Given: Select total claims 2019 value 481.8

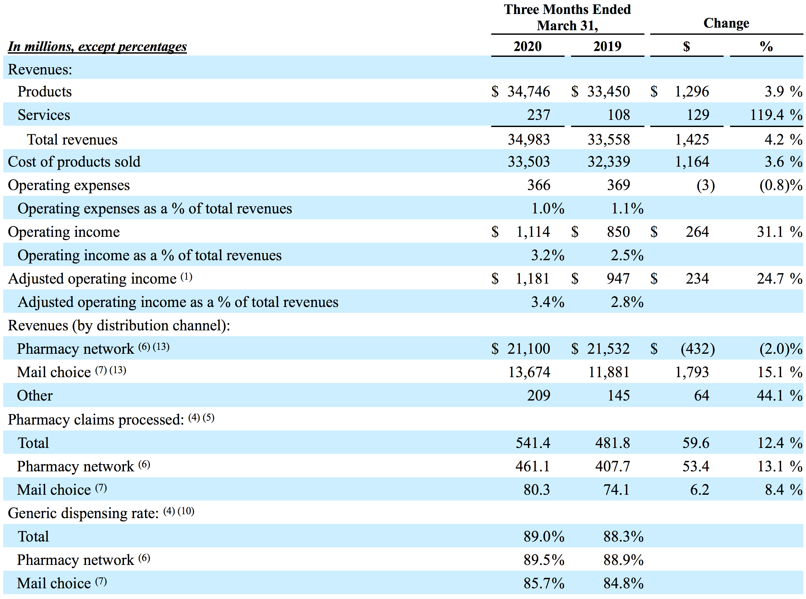Looking at the screenshot, I should [x=612, y=443].
